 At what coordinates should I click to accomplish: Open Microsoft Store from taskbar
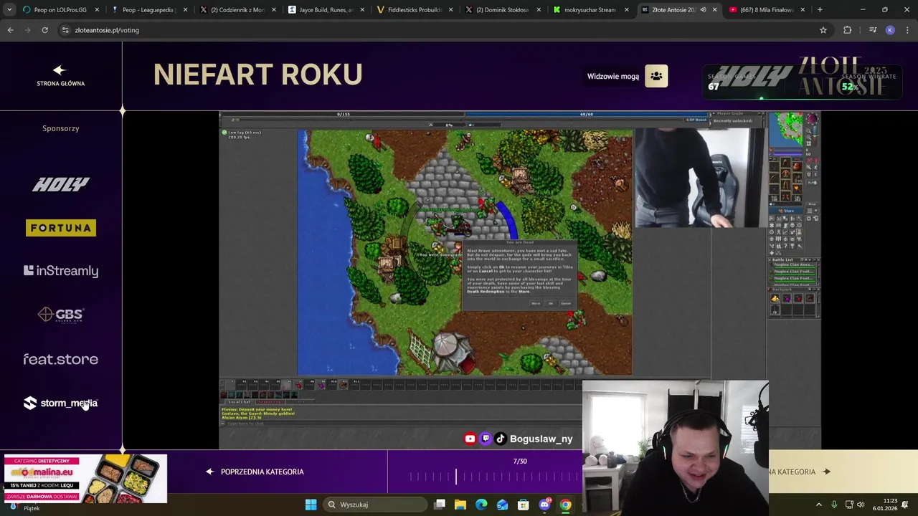[x=524, y=505]
